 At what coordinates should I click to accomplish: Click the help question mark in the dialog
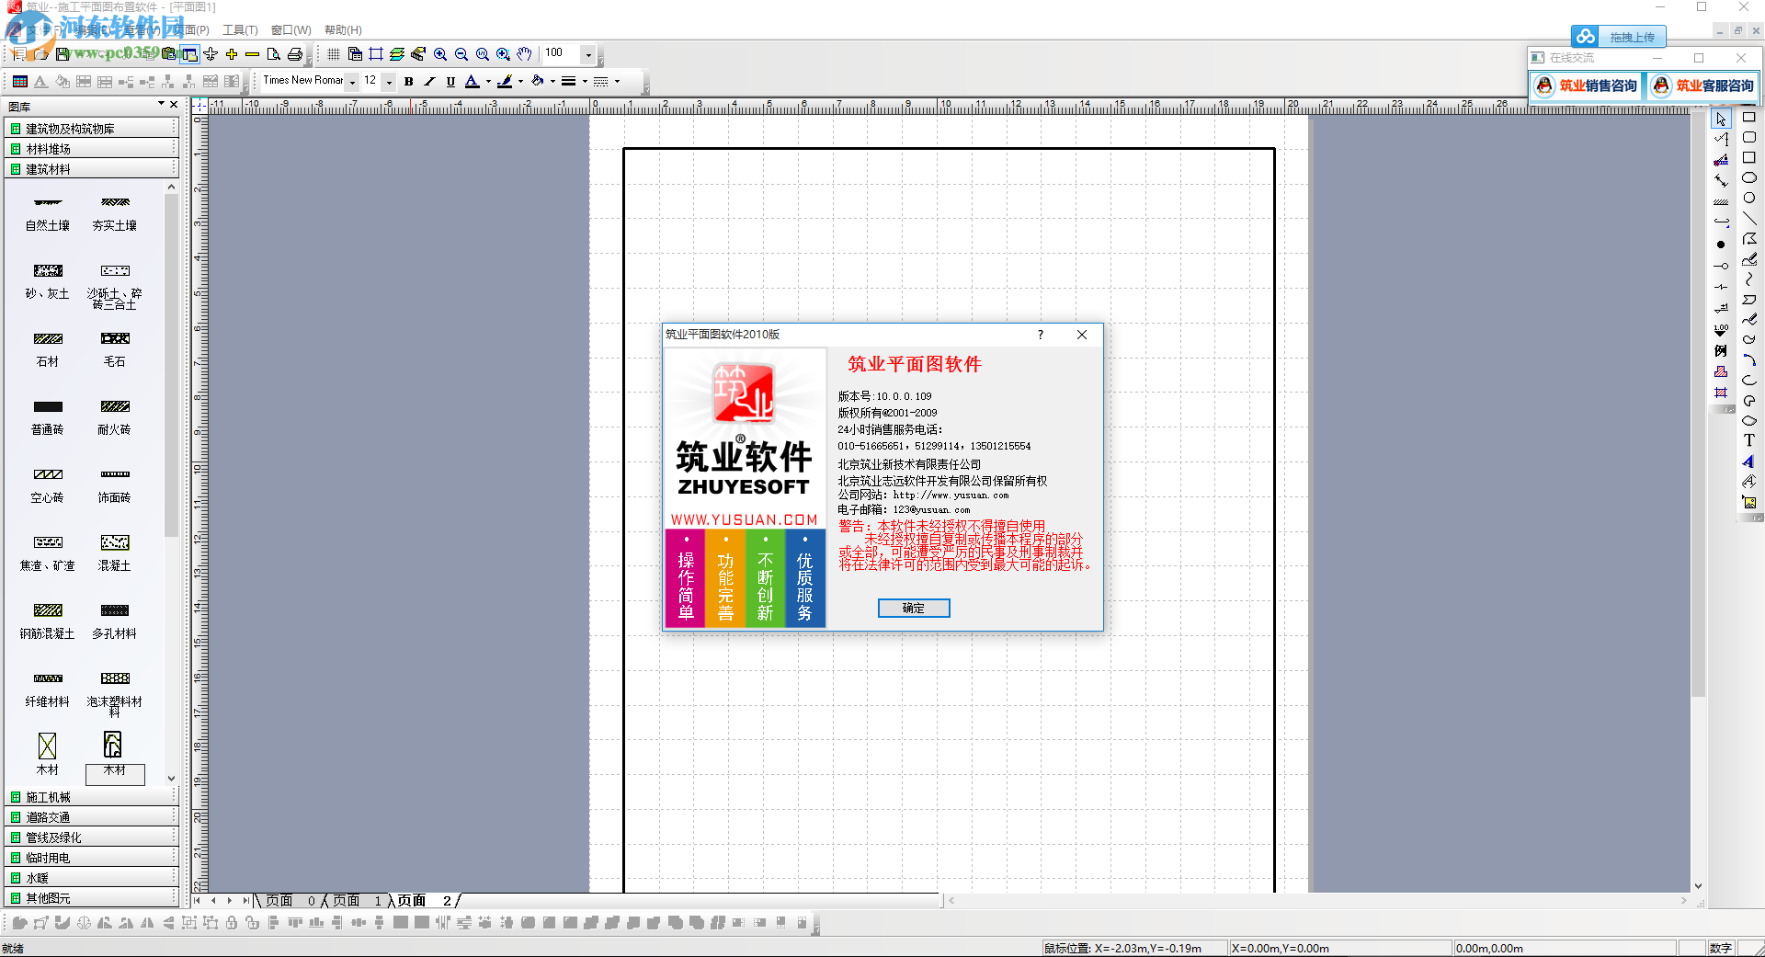pos(1041,335)
